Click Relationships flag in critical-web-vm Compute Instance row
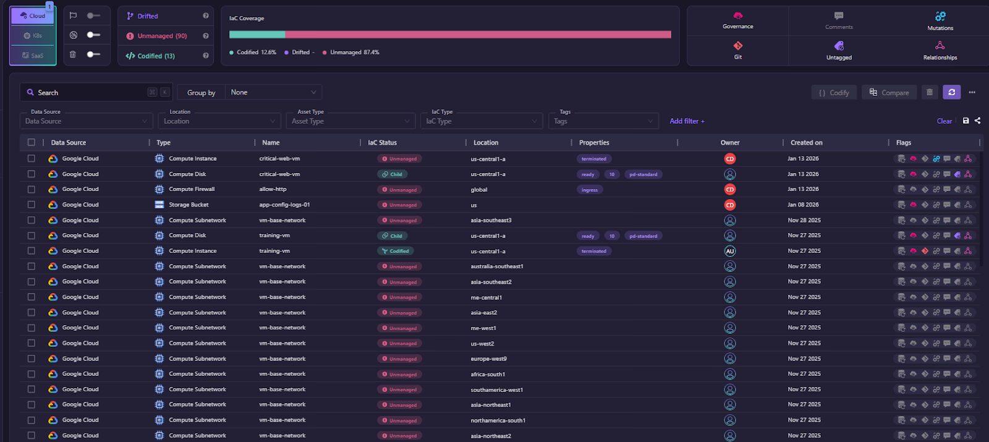Screen dimensions: 989x442 click(x=968, y=159)
